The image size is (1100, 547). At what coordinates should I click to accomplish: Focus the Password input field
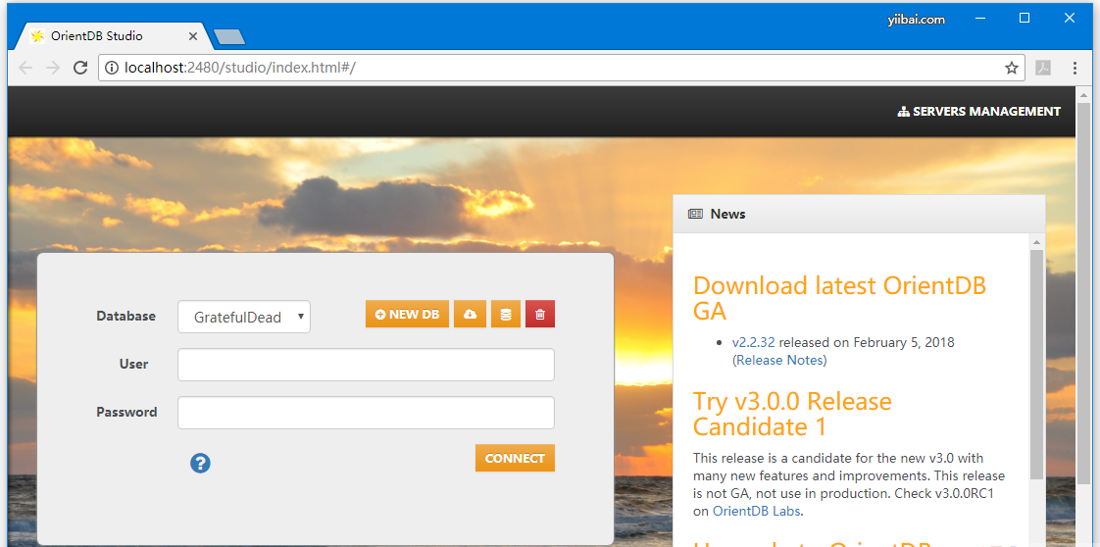coord(366,413)
